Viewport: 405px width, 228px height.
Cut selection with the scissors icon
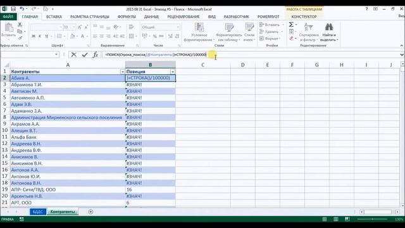[x=20, y=25]
